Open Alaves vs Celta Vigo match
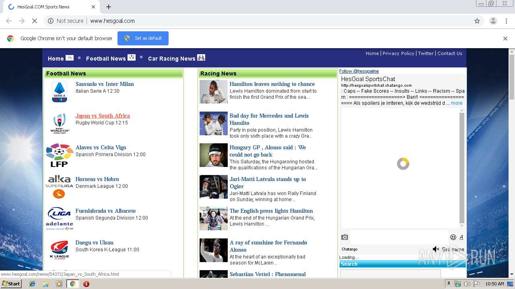This screenshot has height=289, width=515. coord(101,147)
